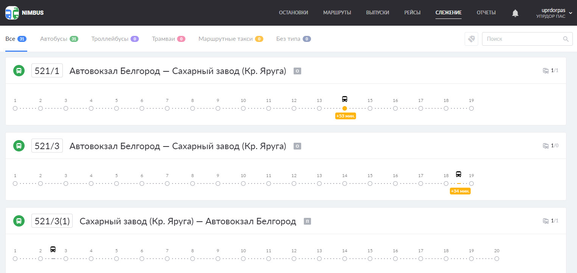This screenshot has height=273, width=577.
Task: Click green bus icon of route 521/3(1)
Action: pyautogui.click(x=19, y=221)
